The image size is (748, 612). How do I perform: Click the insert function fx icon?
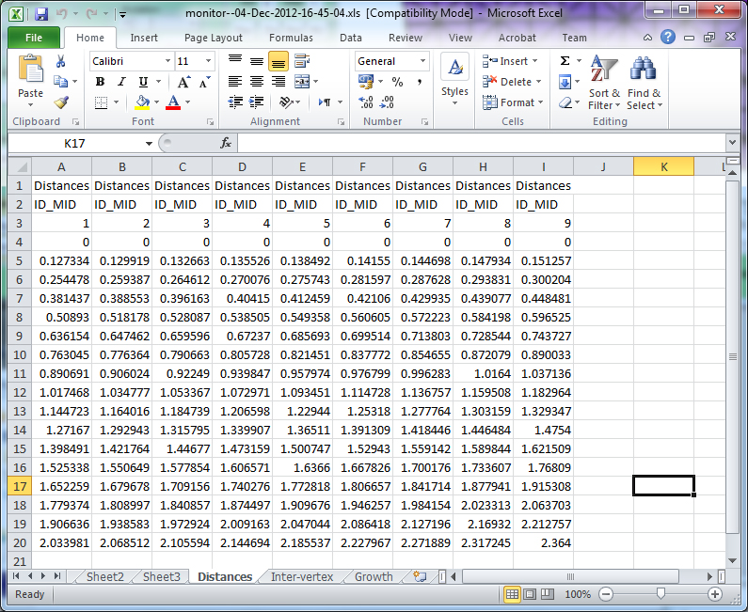tap(226, 143)
